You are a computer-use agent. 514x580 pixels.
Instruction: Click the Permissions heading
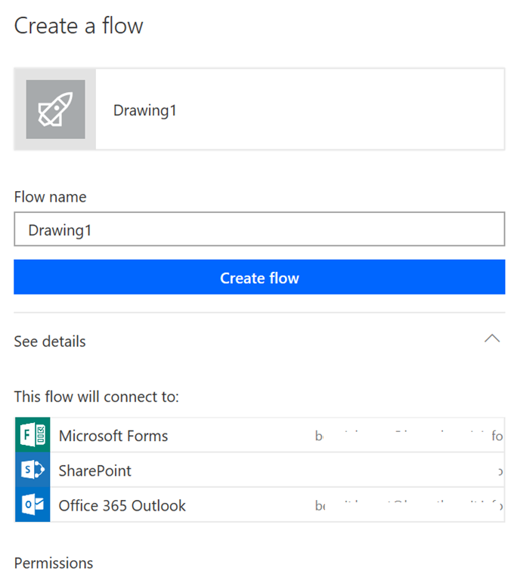tap(54, 563)
